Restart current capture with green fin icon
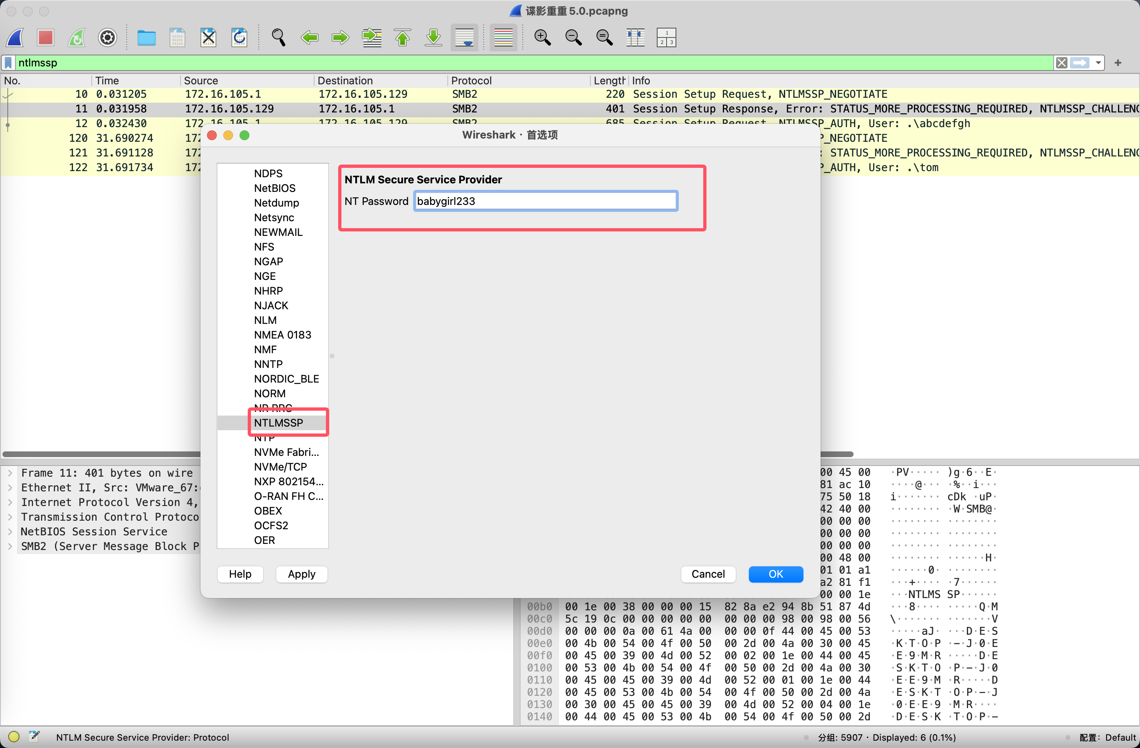The image size is (1140, 748). [77, 37]
